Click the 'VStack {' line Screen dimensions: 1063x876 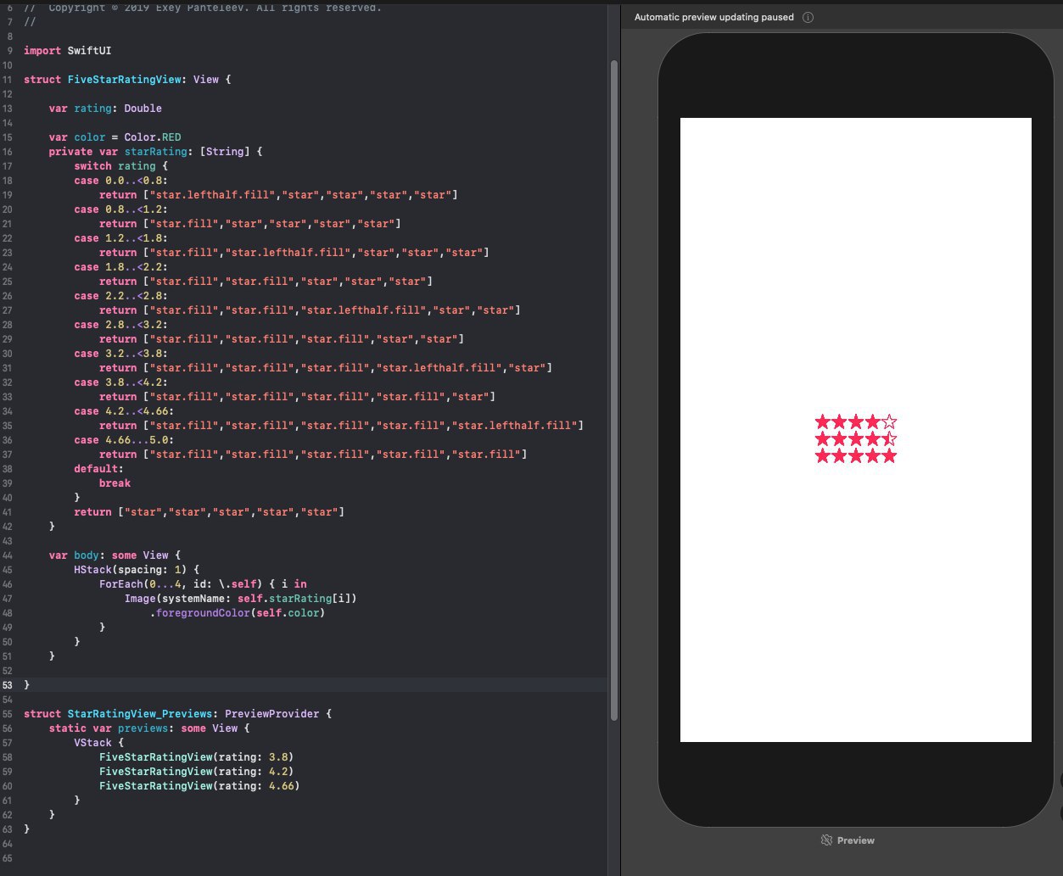(x=98, y=743)
